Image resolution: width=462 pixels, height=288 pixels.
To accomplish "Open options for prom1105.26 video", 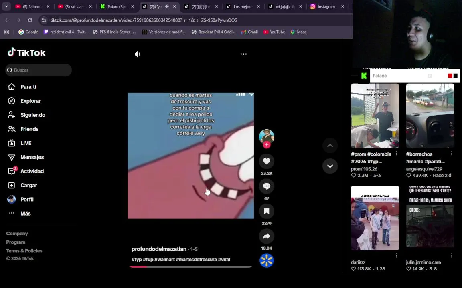I will click(397, 154).
